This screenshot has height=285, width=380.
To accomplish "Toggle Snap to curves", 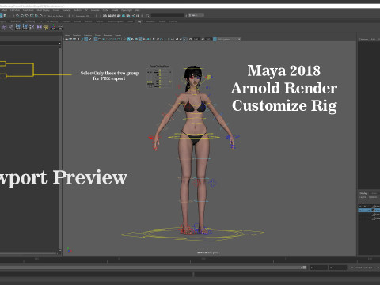I will click(x=22, y=16).
